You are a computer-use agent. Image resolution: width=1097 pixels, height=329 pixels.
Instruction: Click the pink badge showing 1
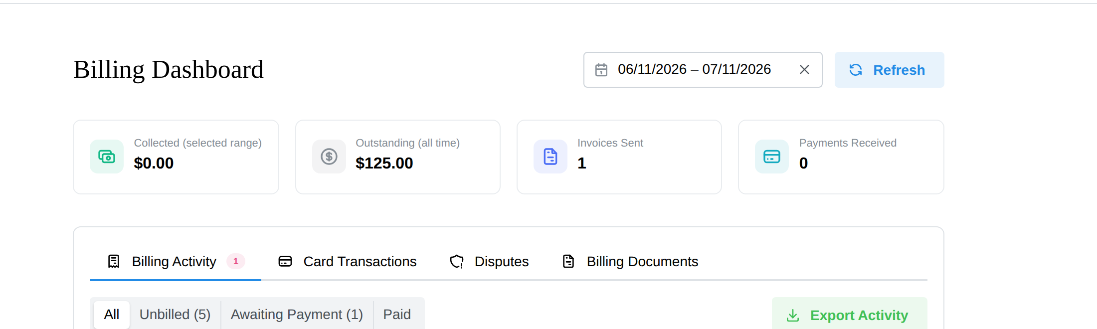[x=236, y=261]
